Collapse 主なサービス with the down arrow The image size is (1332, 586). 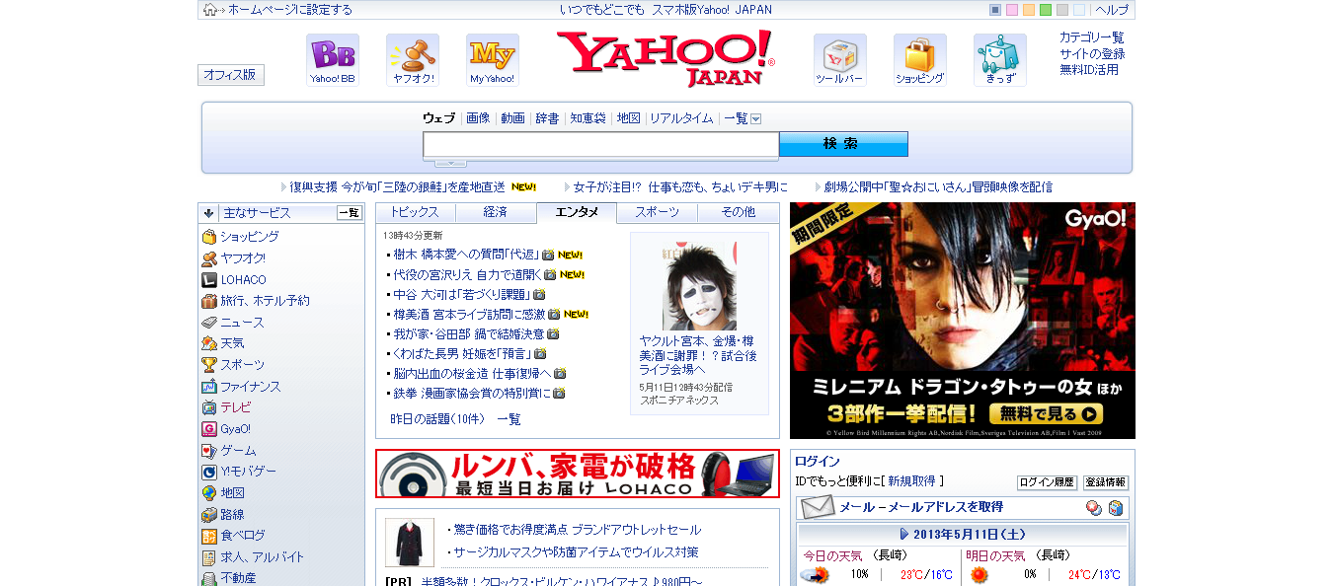tap(208, 213)
